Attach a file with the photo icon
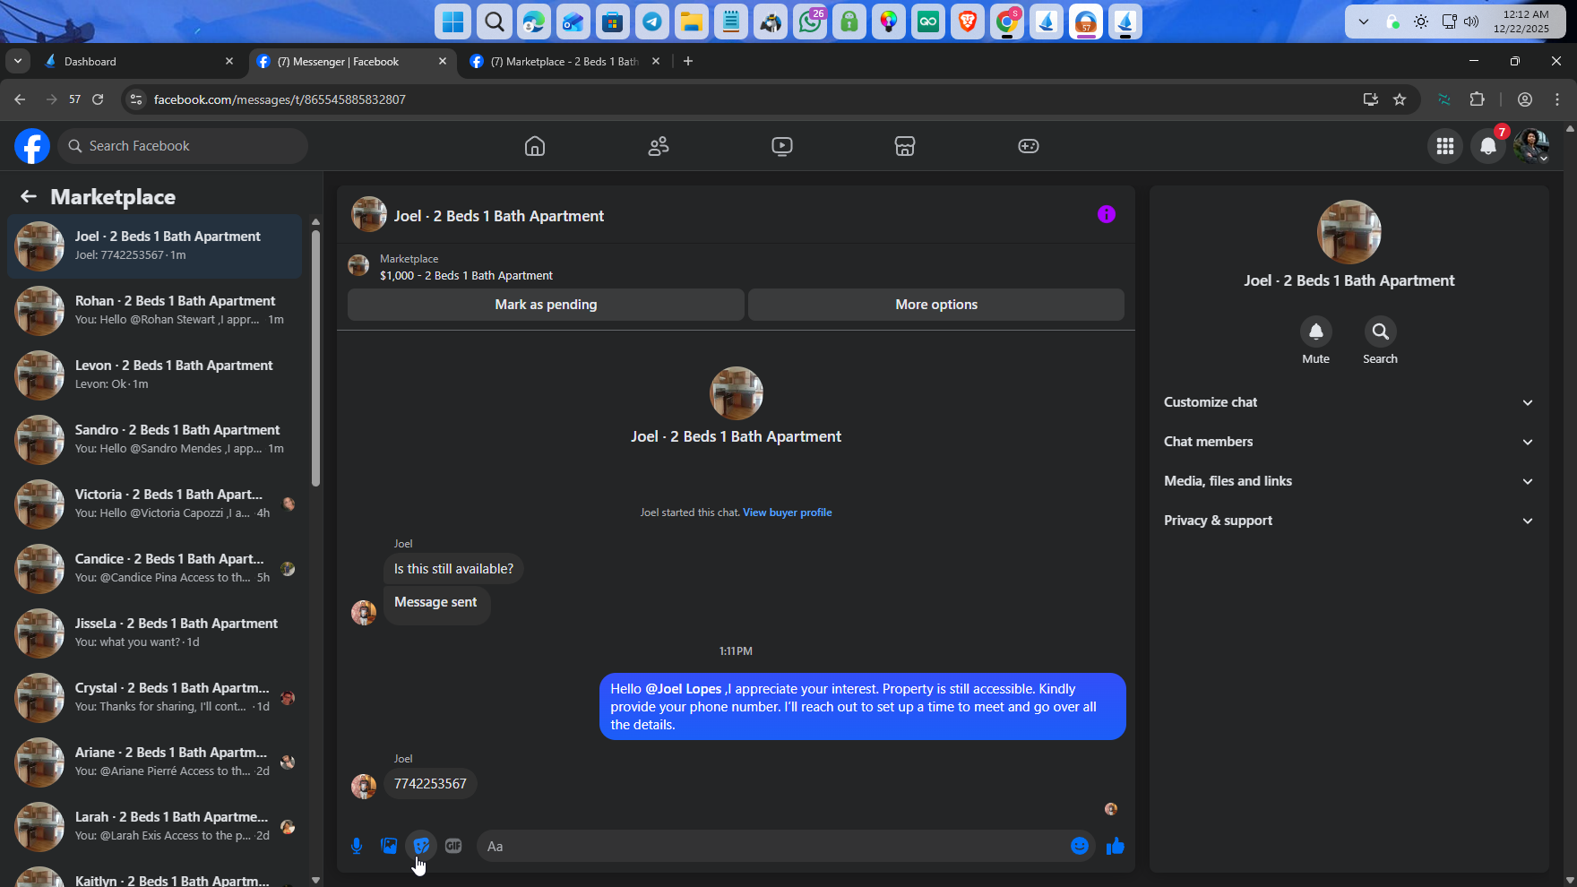Viewport: 1577px width, 887px height. tap(389, 846)
